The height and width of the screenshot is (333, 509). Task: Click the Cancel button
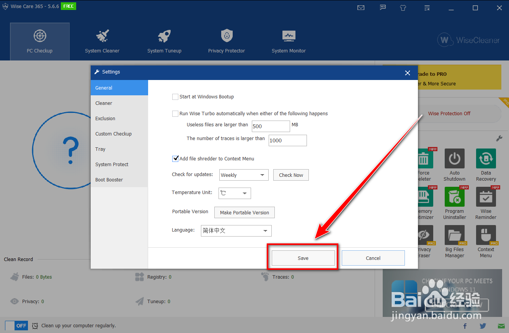click(x=373, y=258)
